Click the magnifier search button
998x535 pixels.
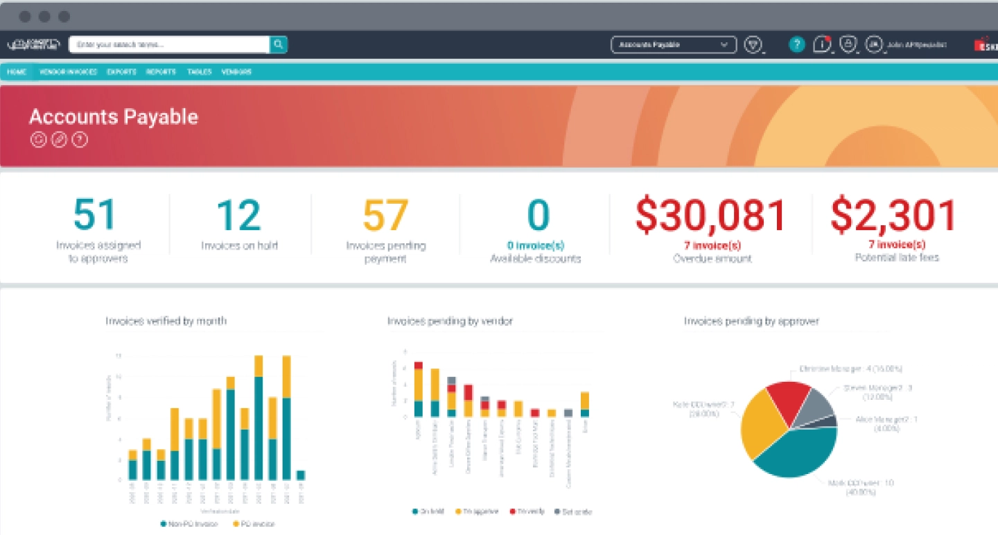point(278,44)
